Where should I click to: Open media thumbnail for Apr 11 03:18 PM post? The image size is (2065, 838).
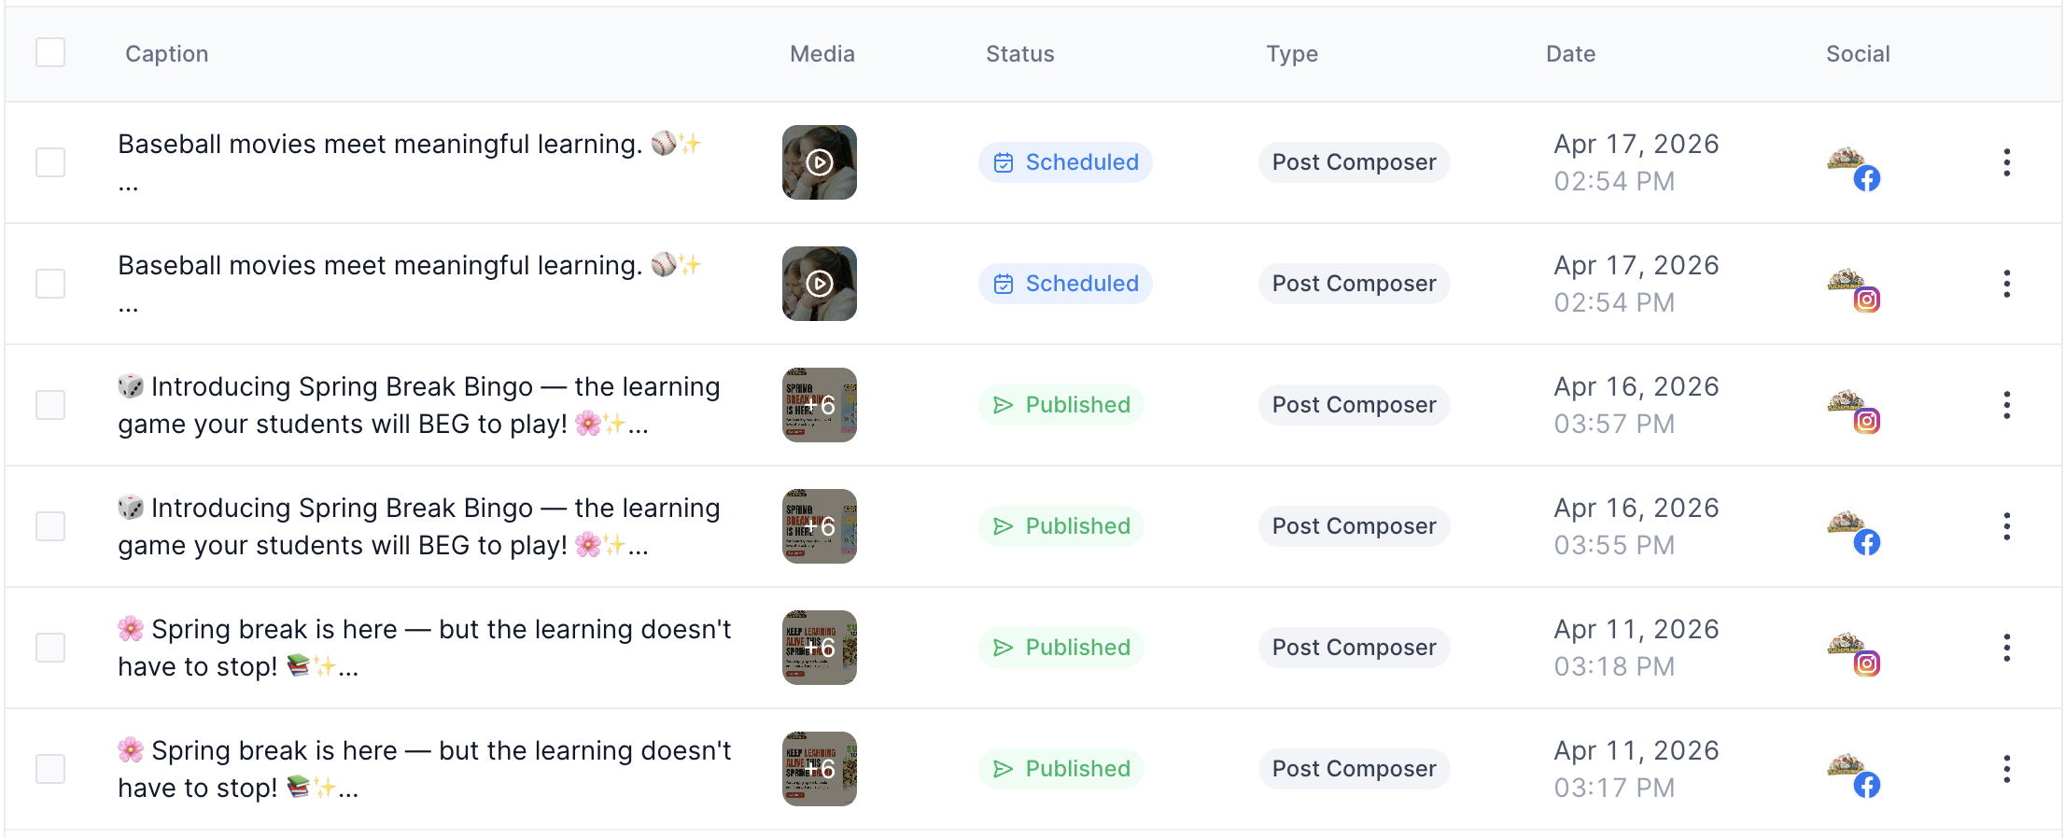click(x=819, y=648)
